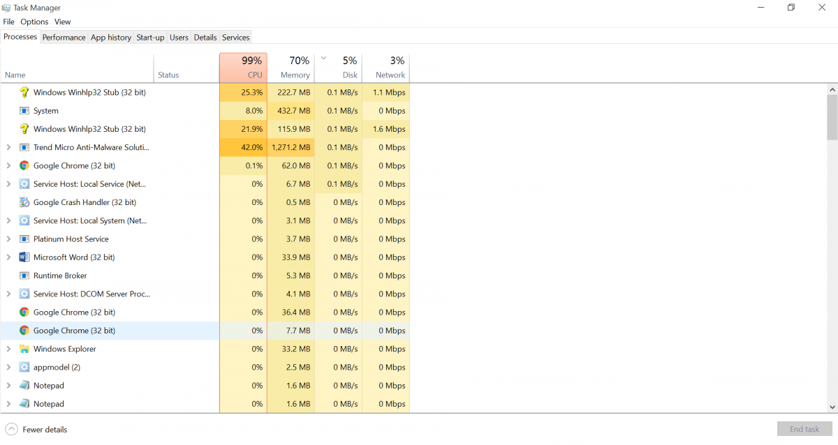
Task: Click the 33.9 MB memory value
Action: tap(296, 257)
